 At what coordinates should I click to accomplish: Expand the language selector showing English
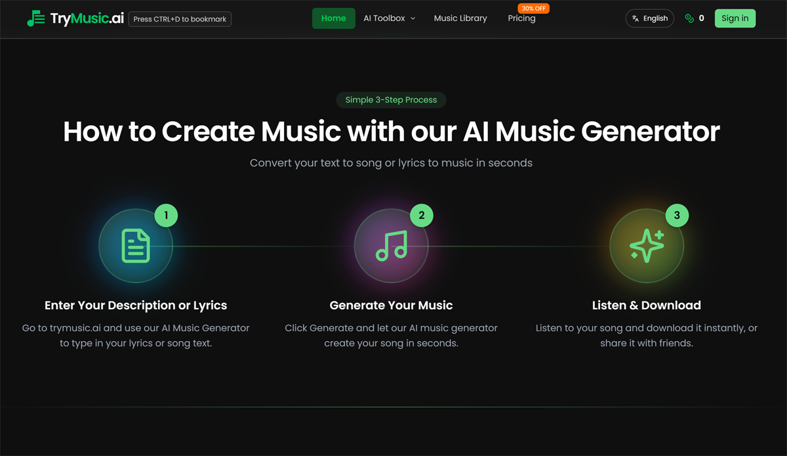pos(649,18)
